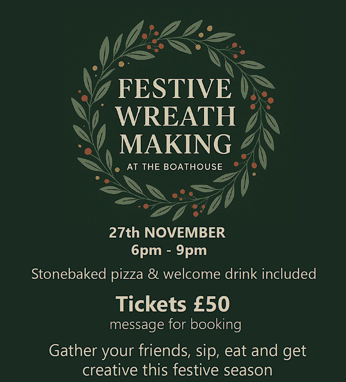Viewport: 346px width, 382px height.
Task: Click the word Tickets
Action: pos(151,304)
